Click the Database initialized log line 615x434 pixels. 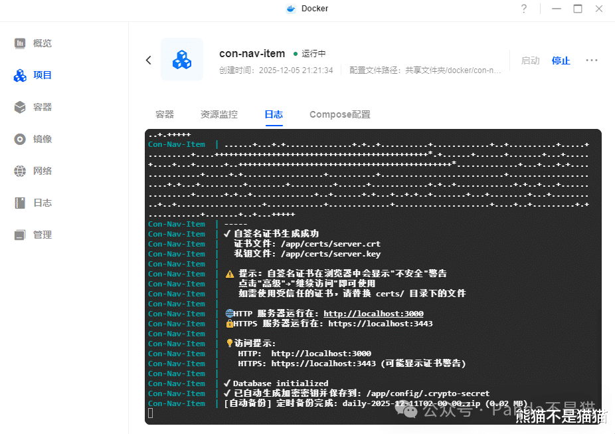[276, 383]
